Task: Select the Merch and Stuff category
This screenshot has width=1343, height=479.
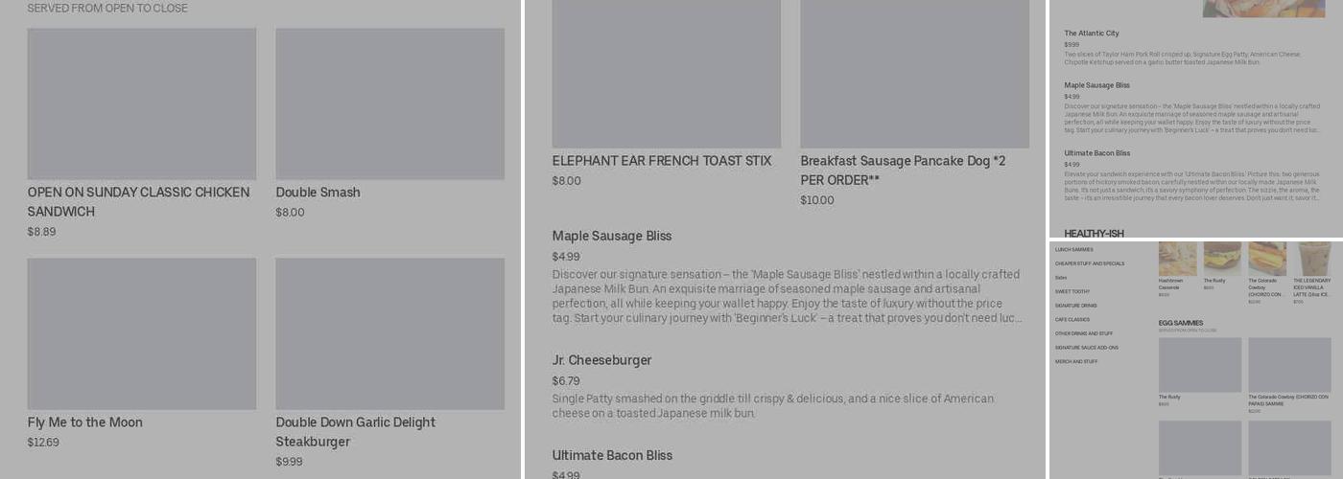Action: [1075, 362]
